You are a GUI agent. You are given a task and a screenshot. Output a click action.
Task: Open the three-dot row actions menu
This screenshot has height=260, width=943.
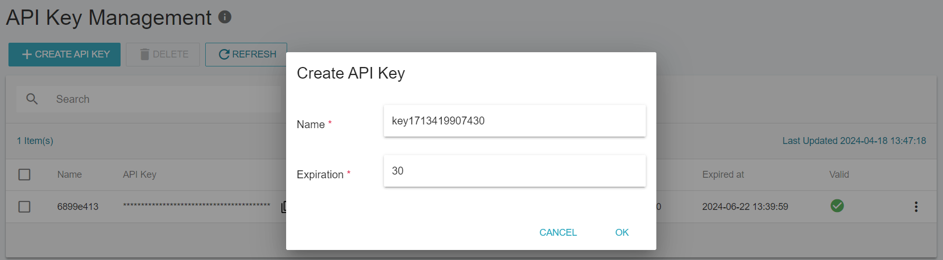pos(916,207)
